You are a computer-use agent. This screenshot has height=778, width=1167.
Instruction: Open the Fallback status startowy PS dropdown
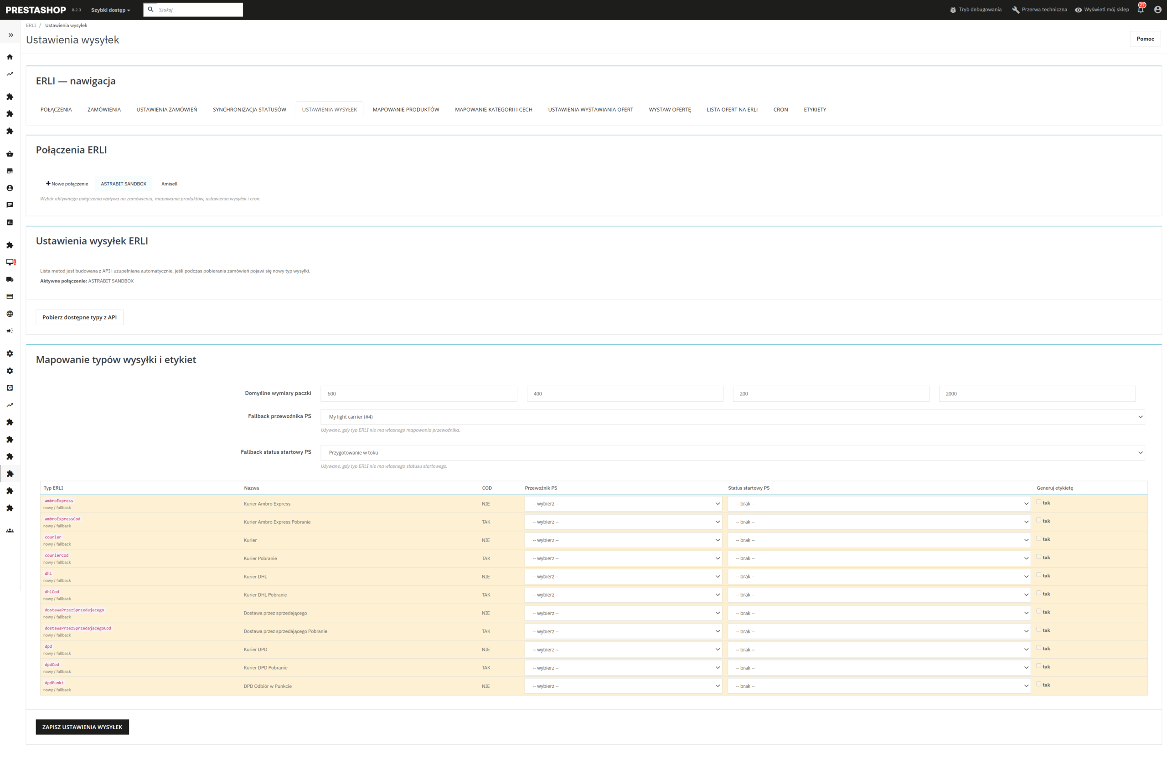(x=733, y=452)
